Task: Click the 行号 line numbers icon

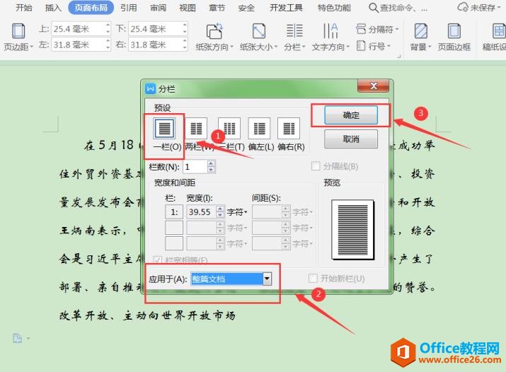Action: tap(361, 46)
